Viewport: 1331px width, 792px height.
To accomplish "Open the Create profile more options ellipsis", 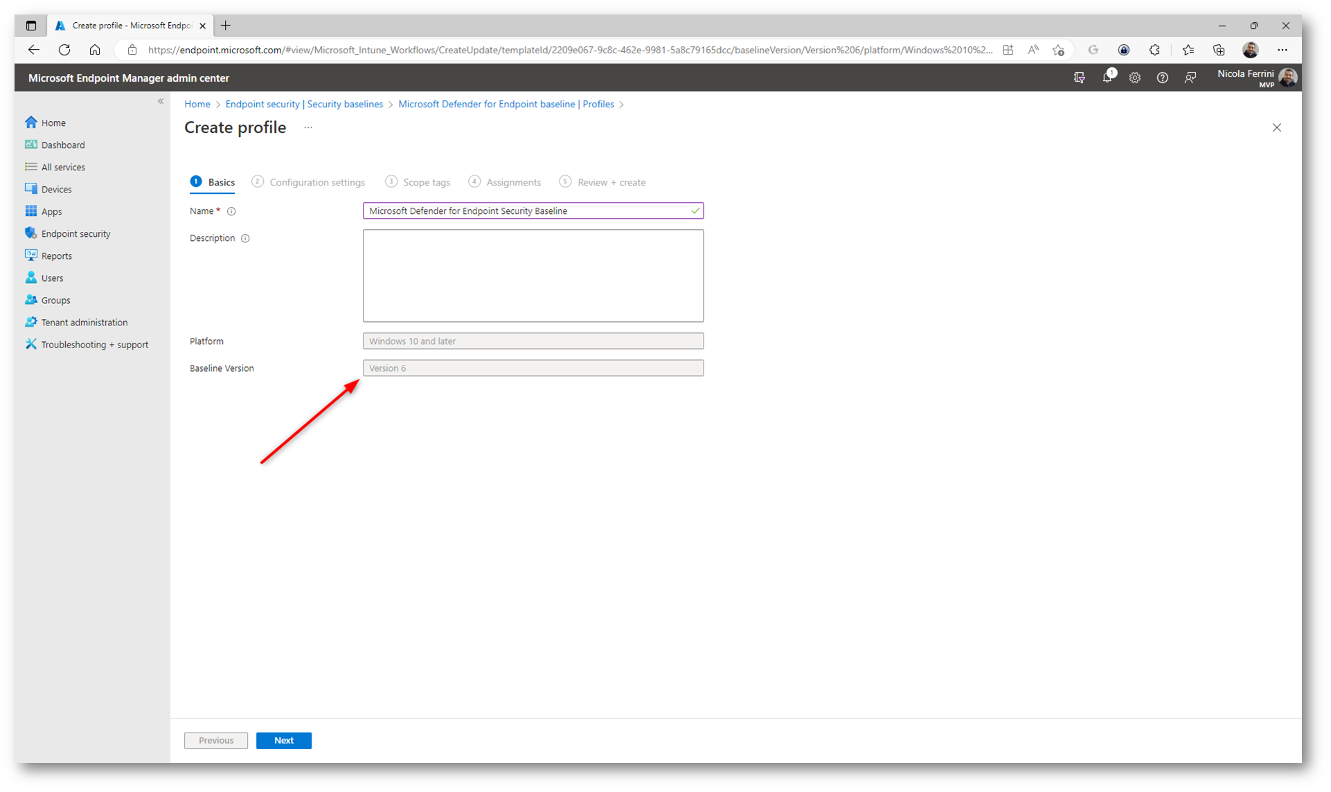I will click(x=308, y=127).
